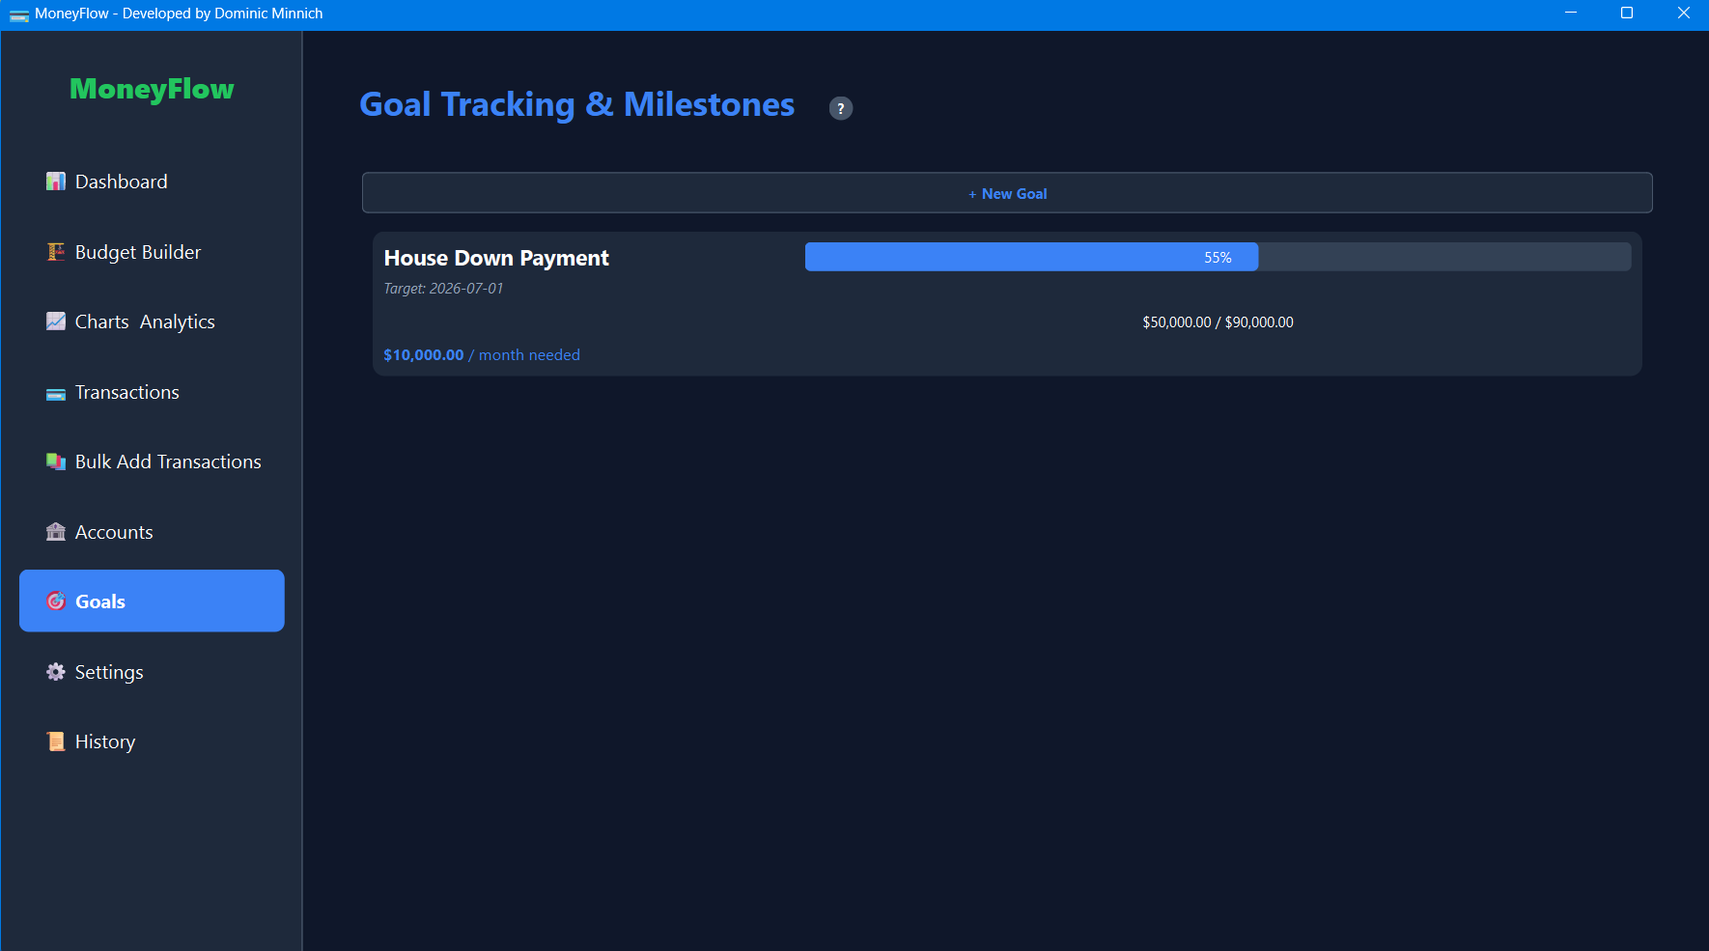Click the MoneyFlow logo text
1709x951 pixels.
click(151, 89)
